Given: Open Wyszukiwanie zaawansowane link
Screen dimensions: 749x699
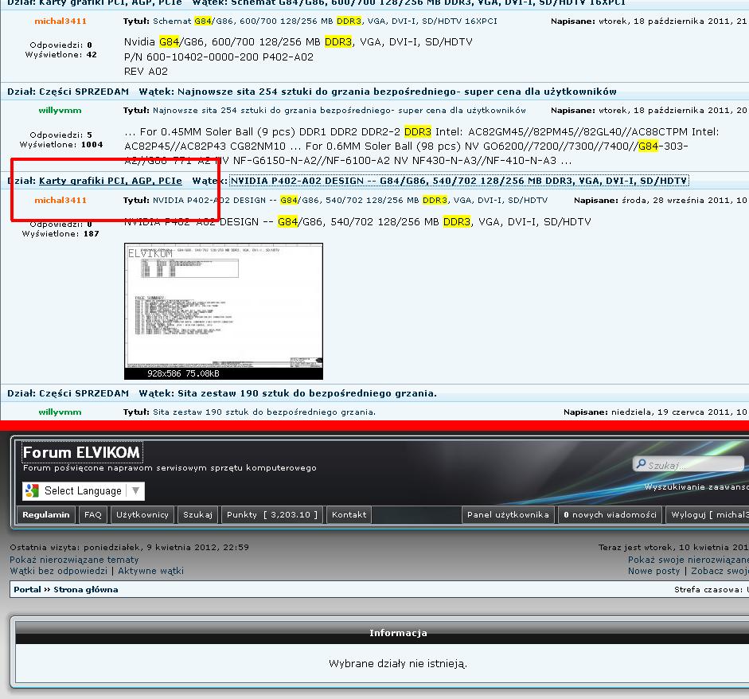Looking at the screenshot, I should [x=696, y=487].
